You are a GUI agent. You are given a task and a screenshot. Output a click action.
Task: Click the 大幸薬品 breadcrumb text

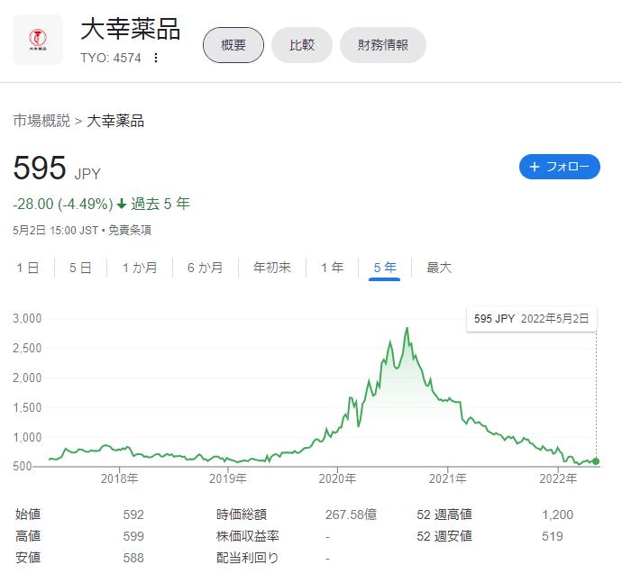tap(115, 121)
